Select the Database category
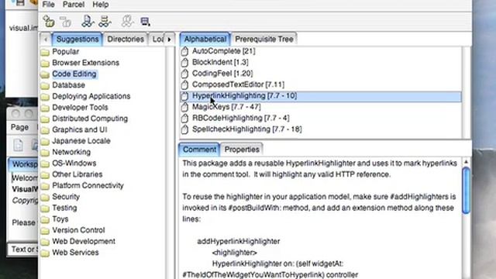The height and width of the screenshot is (279, 496). click(x=68, y=85)
